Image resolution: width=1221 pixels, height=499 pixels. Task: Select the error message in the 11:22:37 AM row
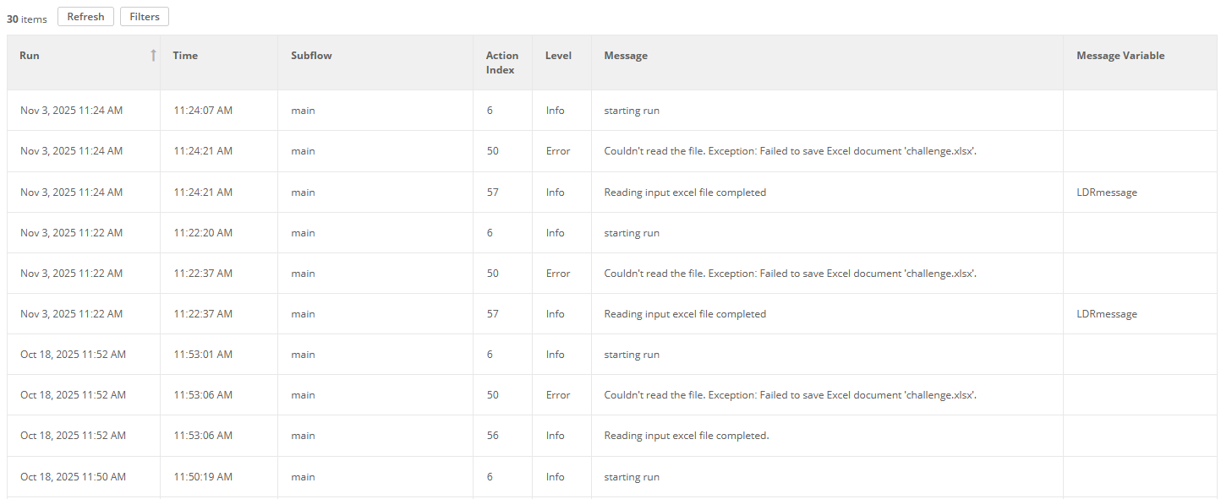[x=790, y=274]
